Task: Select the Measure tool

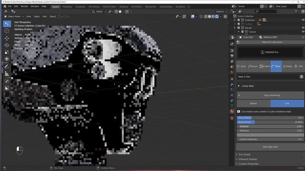Action: tap(7, 74)
